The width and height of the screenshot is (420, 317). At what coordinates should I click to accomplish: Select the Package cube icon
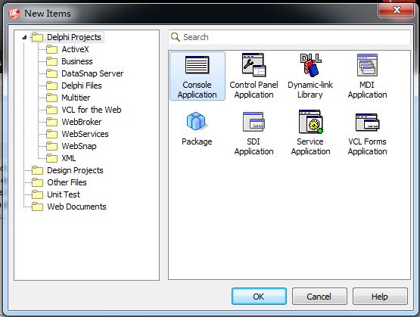(197, 121)
